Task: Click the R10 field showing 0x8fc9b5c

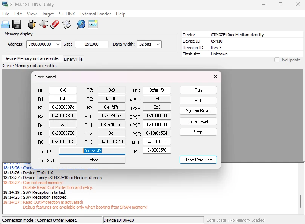Action: click(112, 116)
